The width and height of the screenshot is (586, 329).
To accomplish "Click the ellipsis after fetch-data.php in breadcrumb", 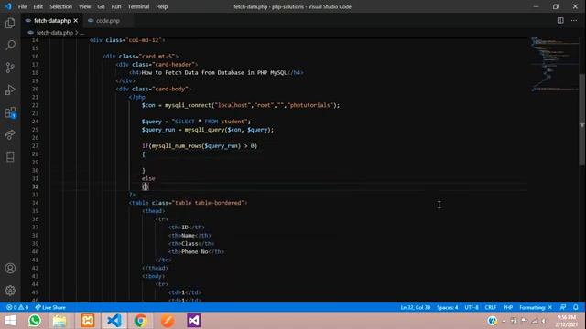I will tap(82, 33).
